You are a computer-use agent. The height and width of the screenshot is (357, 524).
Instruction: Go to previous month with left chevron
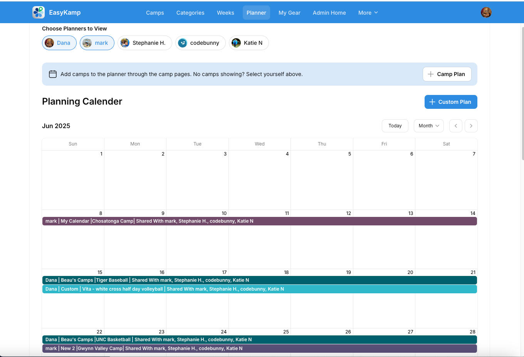coord(455,126)
